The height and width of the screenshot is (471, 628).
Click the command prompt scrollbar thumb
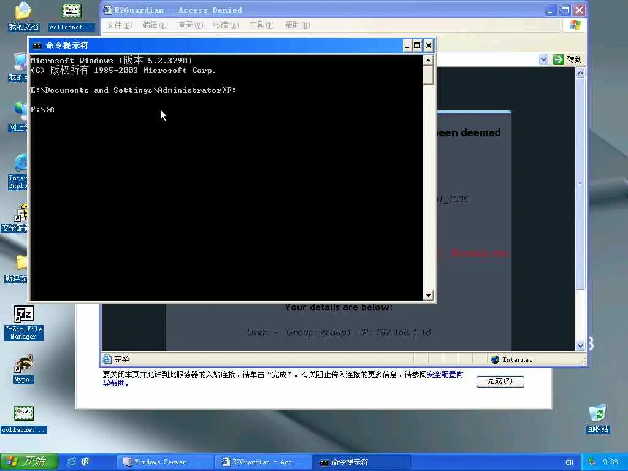(428, 75)
